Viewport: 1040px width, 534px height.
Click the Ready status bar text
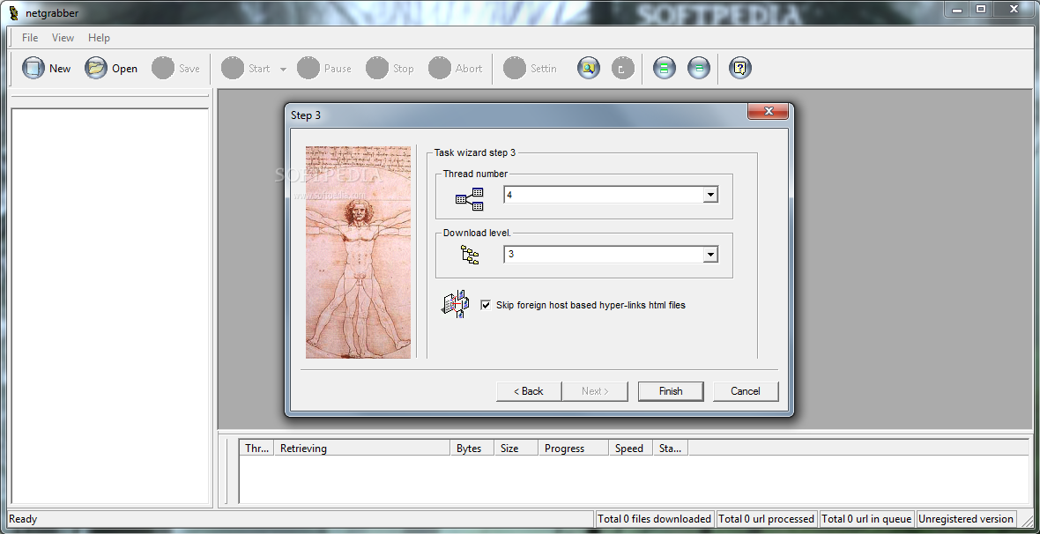(23, 519)
